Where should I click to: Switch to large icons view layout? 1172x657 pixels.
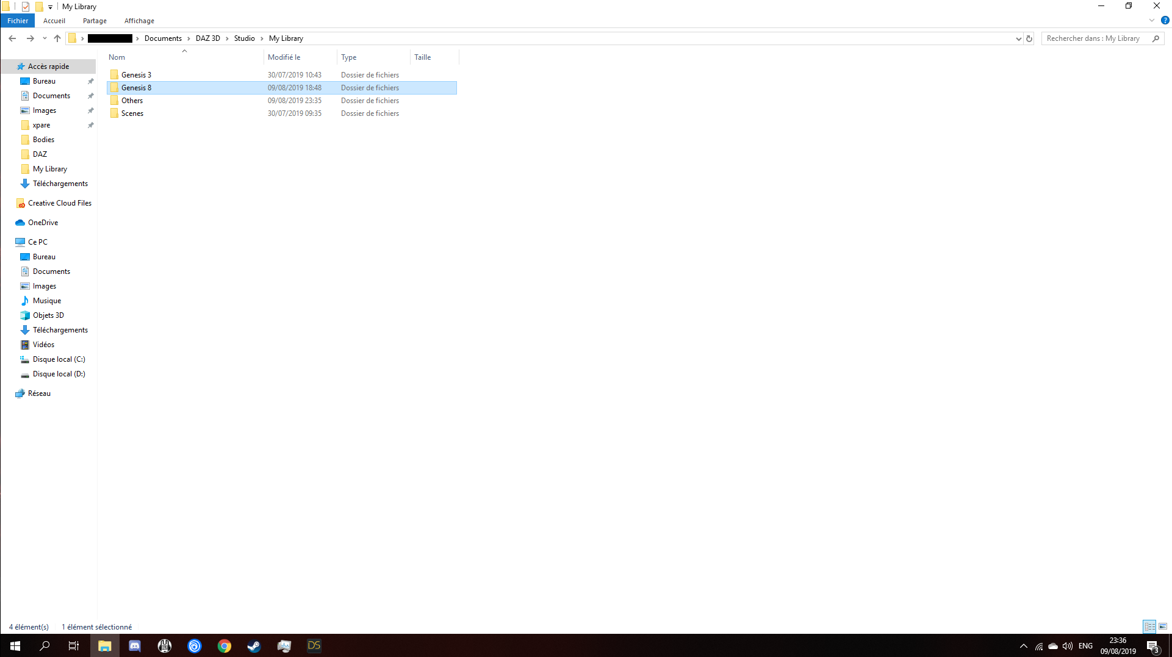click(x=1163, y=626)
